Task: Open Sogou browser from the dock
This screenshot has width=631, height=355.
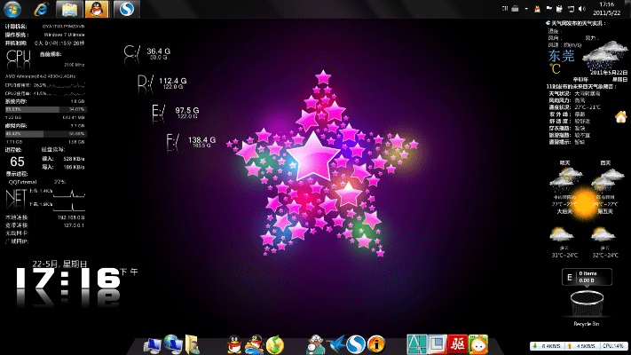Action: (x=356, y=344)
